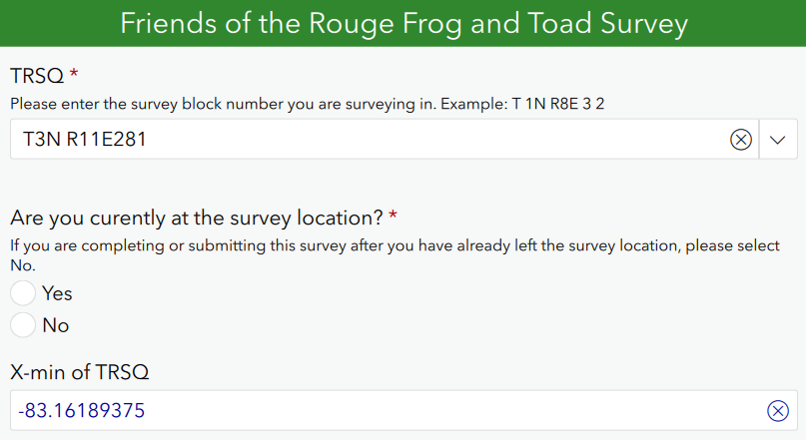
Task: Click the "Yes" option text label
Action: tap(57, 293)
